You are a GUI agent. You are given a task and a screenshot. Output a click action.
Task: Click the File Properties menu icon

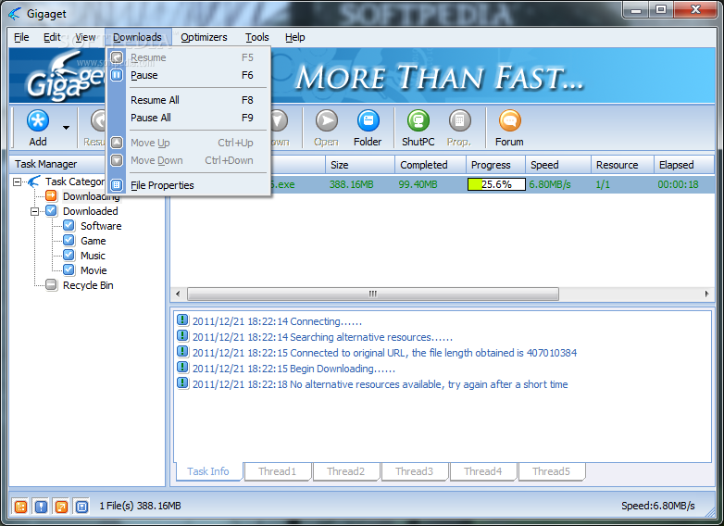tap(117, 184)
